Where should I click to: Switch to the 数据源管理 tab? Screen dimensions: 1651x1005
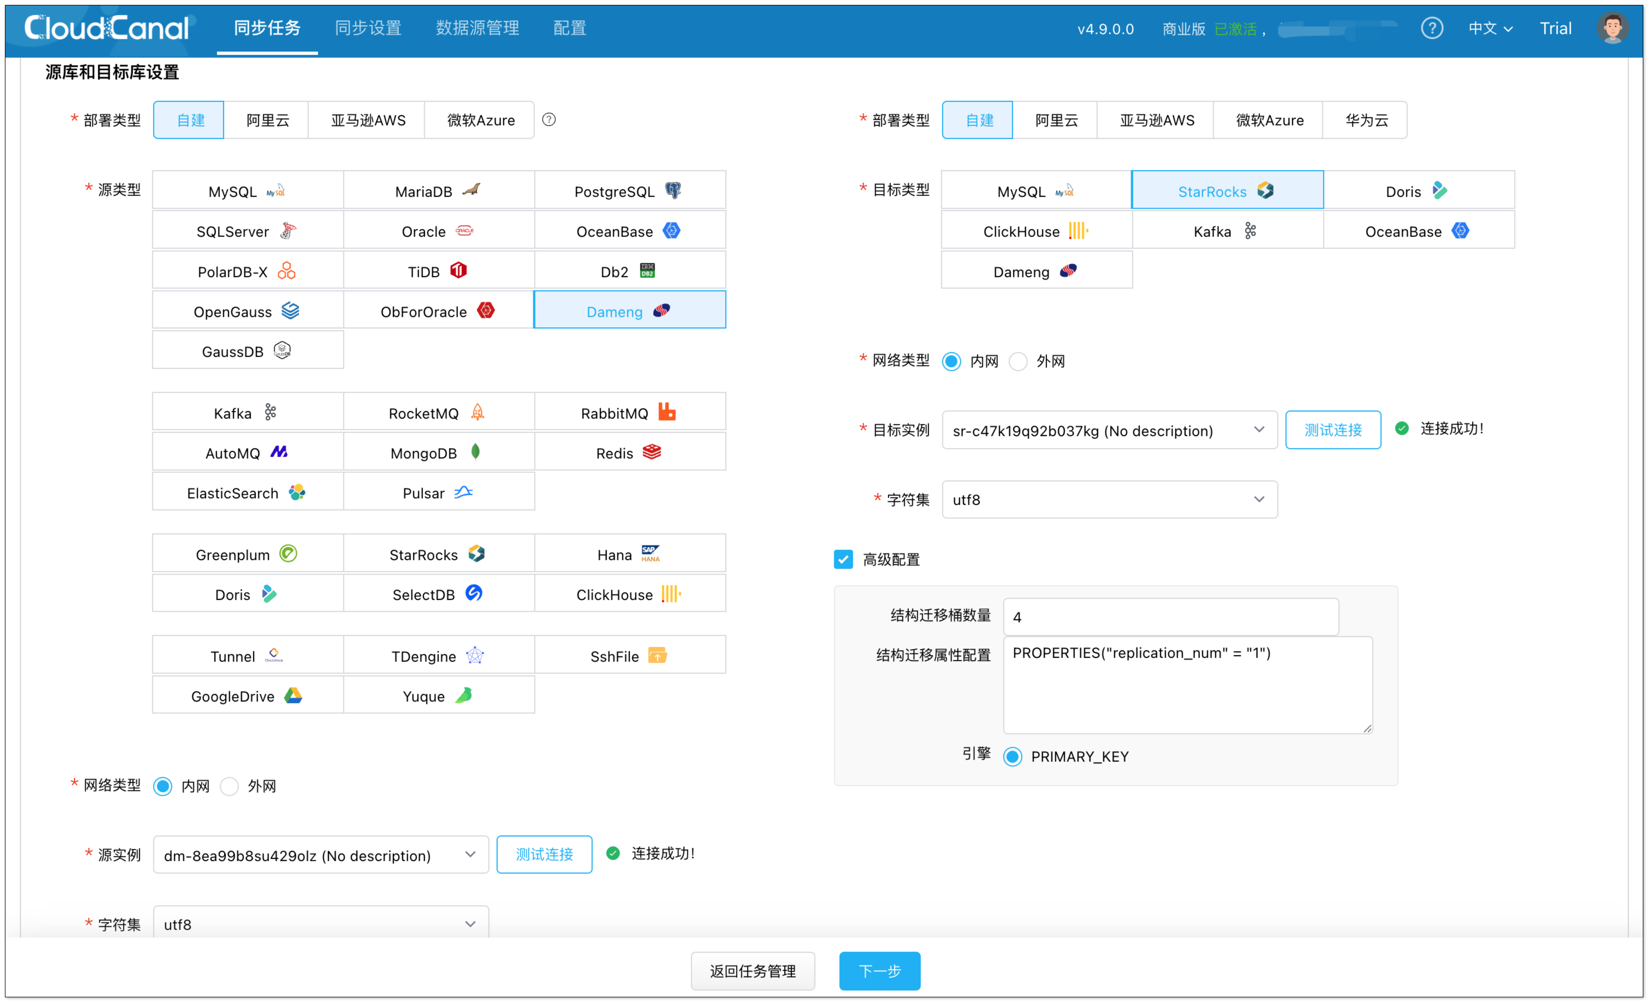(x=477, y=28)
